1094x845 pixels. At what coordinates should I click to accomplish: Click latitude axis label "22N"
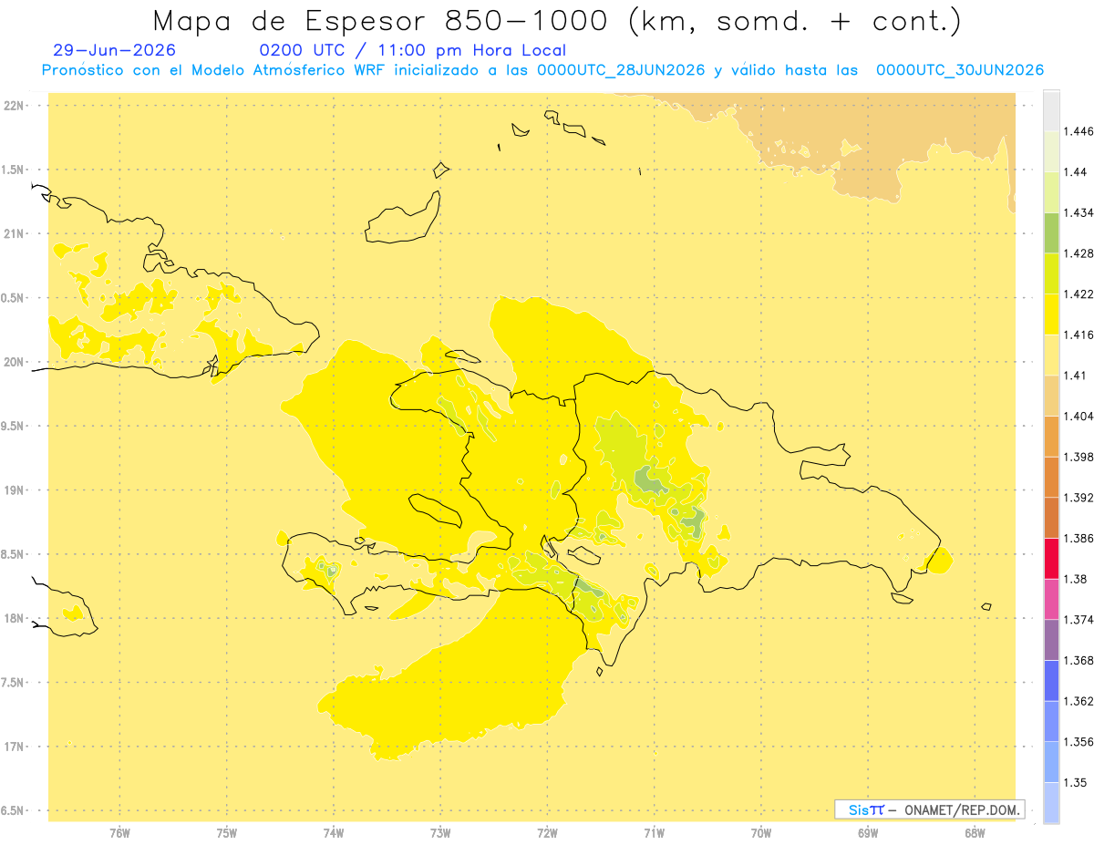tap(15, 106)
